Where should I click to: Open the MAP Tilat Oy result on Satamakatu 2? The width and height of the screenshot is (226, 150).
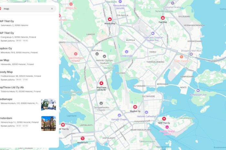pyautogui.click(x=28, y=23)
